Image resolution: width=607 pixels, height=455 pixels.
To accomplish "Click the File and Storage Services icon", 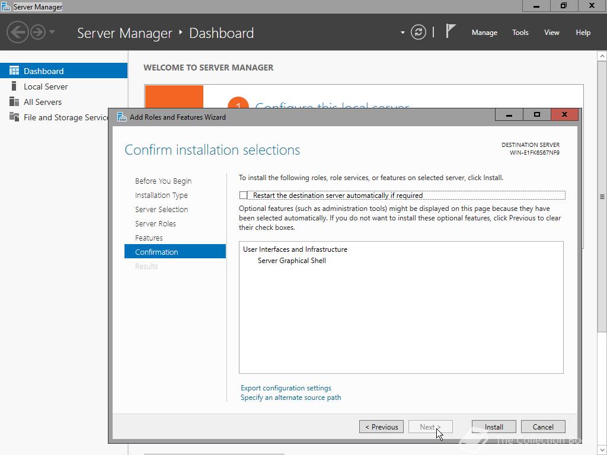I will pos(14,117).
